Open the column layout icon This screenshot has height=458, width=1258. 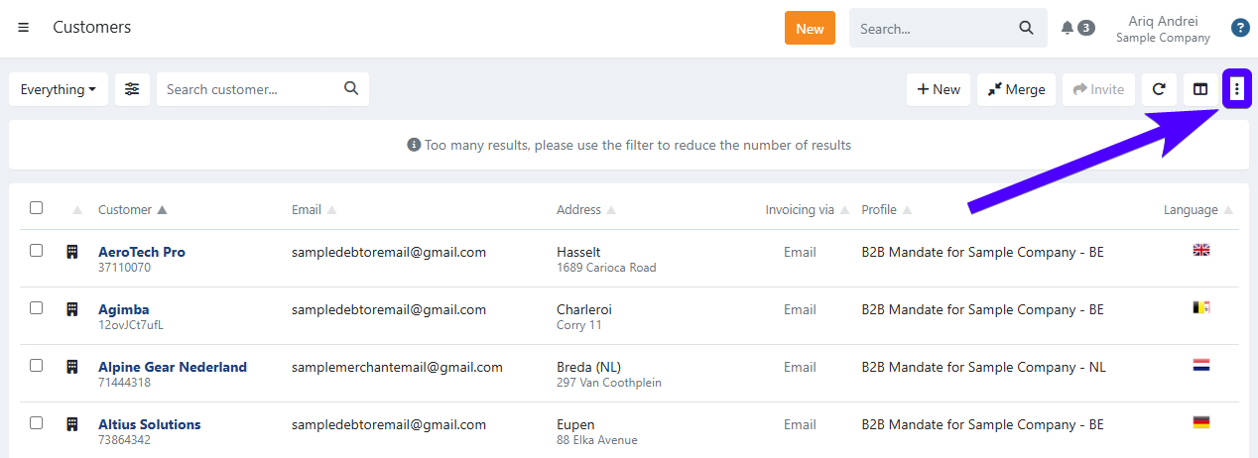[x=1200, y=89]
